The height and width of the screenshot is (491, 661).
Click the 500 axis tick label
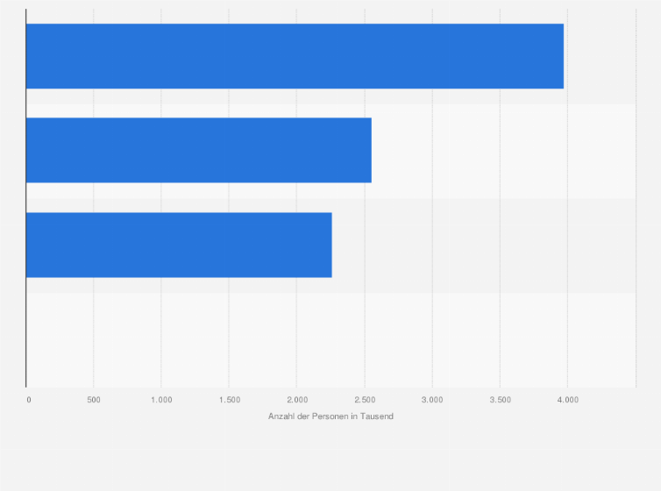(x=94, y=400)
